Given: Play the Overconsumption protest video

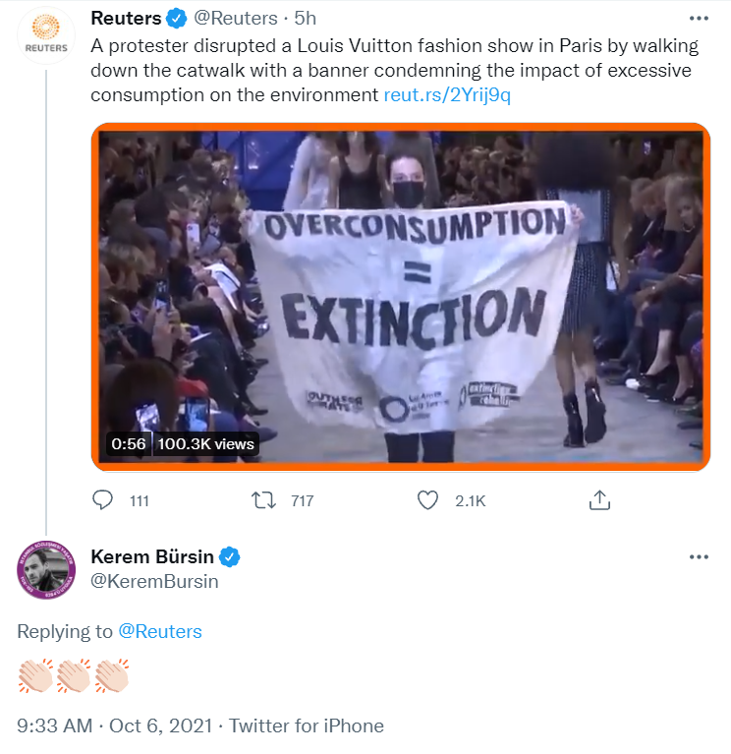Looking at the screenshot, I should pyautogui.click(x=400, y=297).
